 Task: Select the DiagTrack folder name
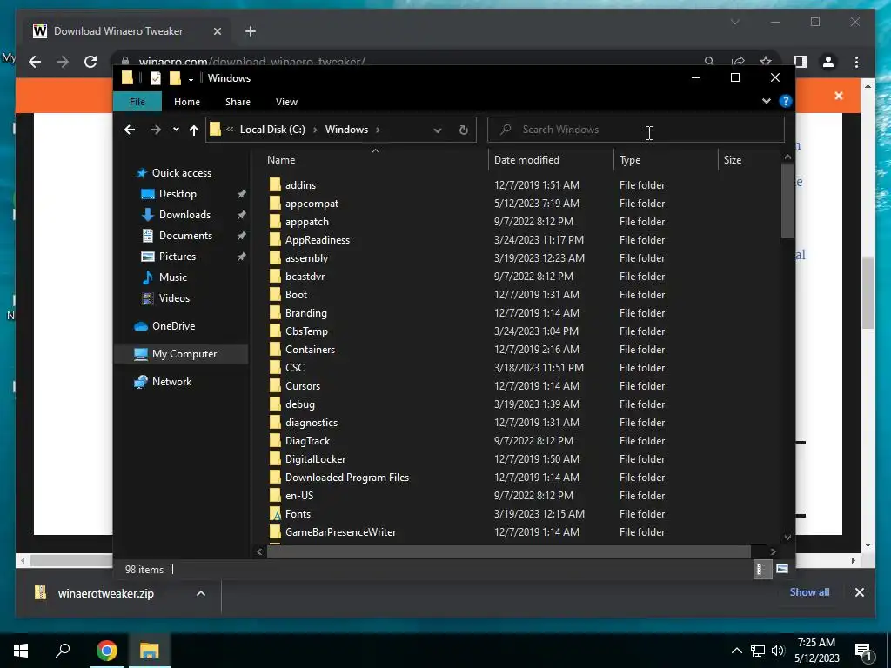pyautogui.click(x=307, y=441)
